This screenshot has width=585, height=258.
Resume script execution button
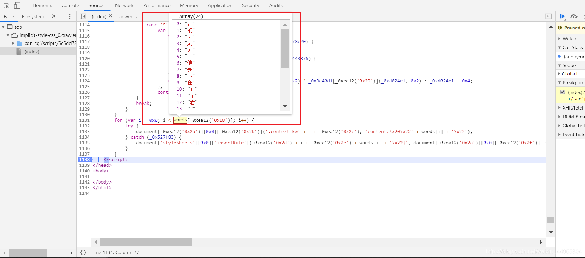coord(562,16)
